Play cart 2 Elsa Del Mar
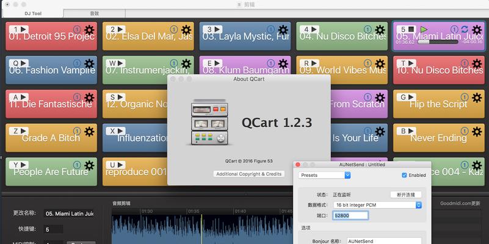 click(x=121, y=29)
